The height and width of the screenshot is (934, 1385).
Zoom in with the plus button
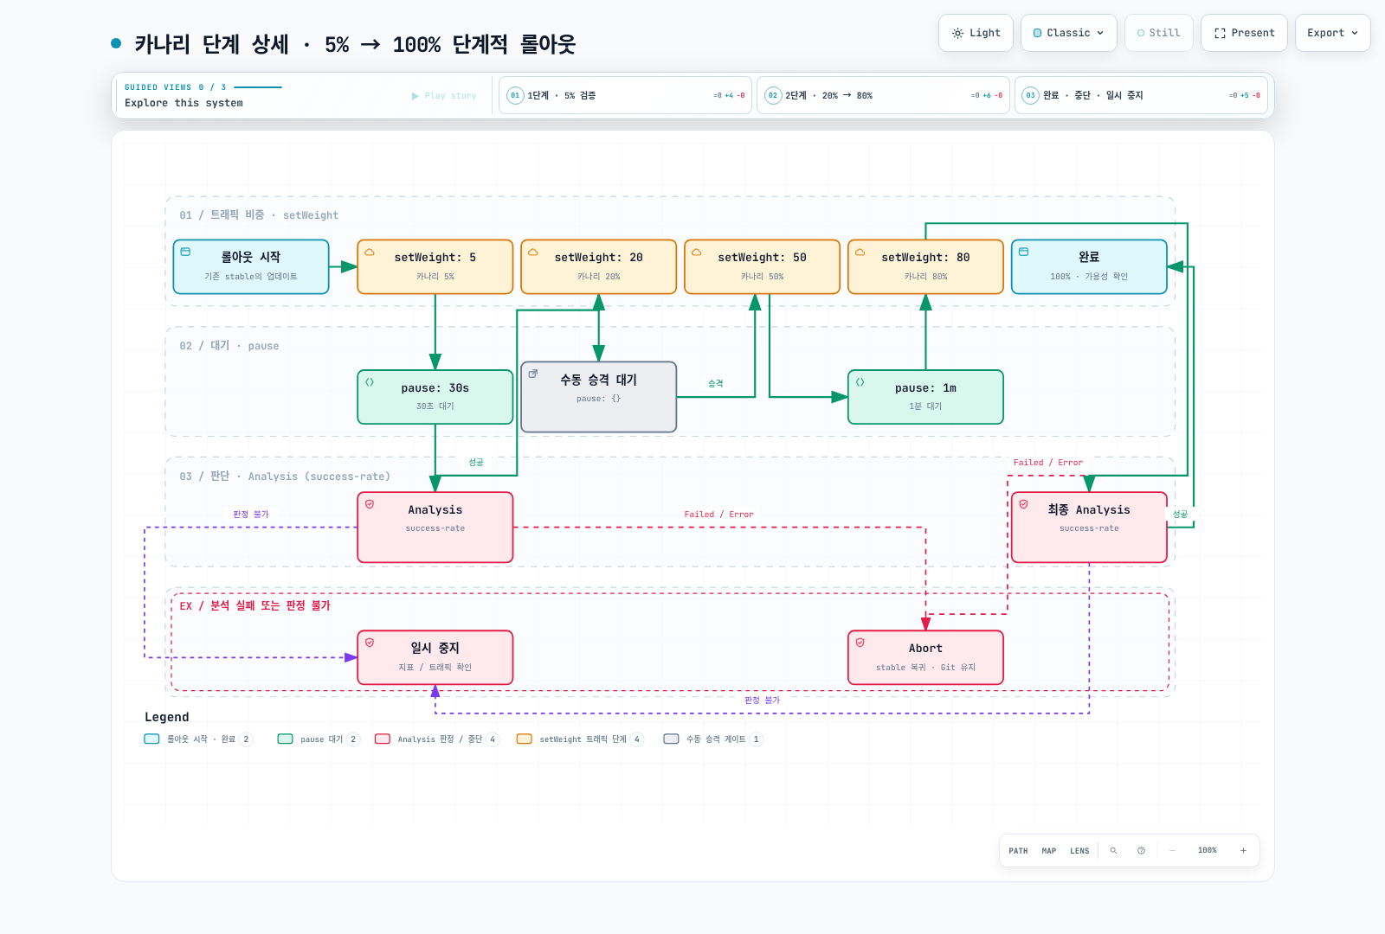1243,851
